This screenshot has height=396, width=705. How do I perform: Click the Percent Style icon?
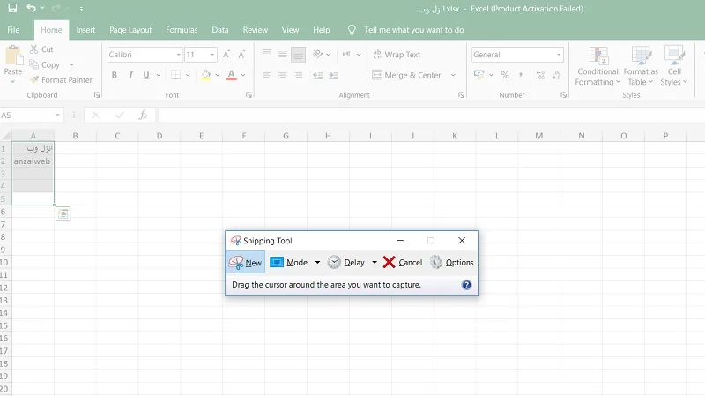point(505,75)
